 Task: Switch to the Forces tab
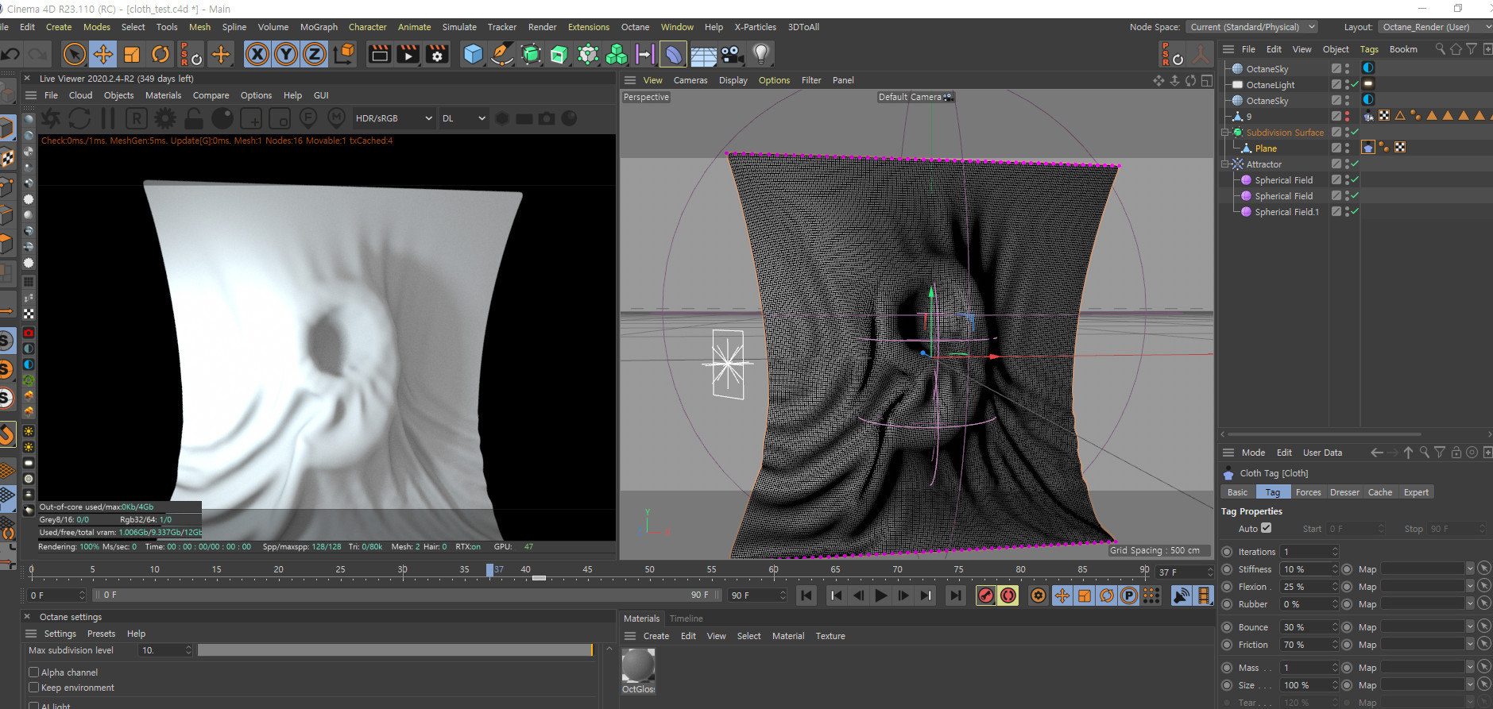click(x=1308, y=492)
